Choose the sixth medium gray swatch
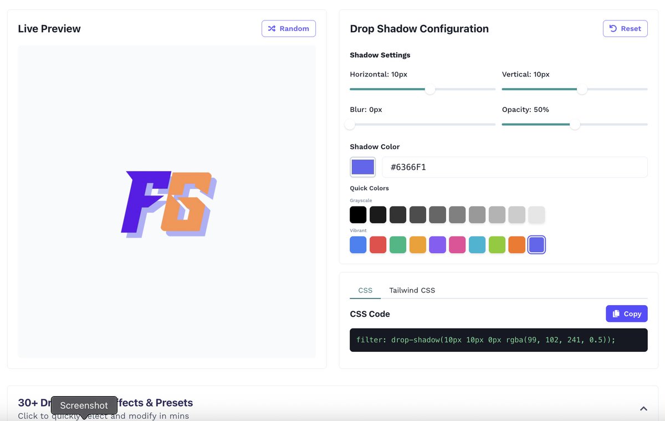Viewport: 665px width, 421px height. (x=457, y=215)
